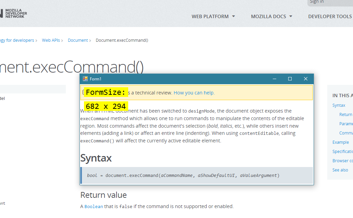The width and height of the screenshot is (353, 218).
Task: Click the document.execCommand code block
Action: 197,175
